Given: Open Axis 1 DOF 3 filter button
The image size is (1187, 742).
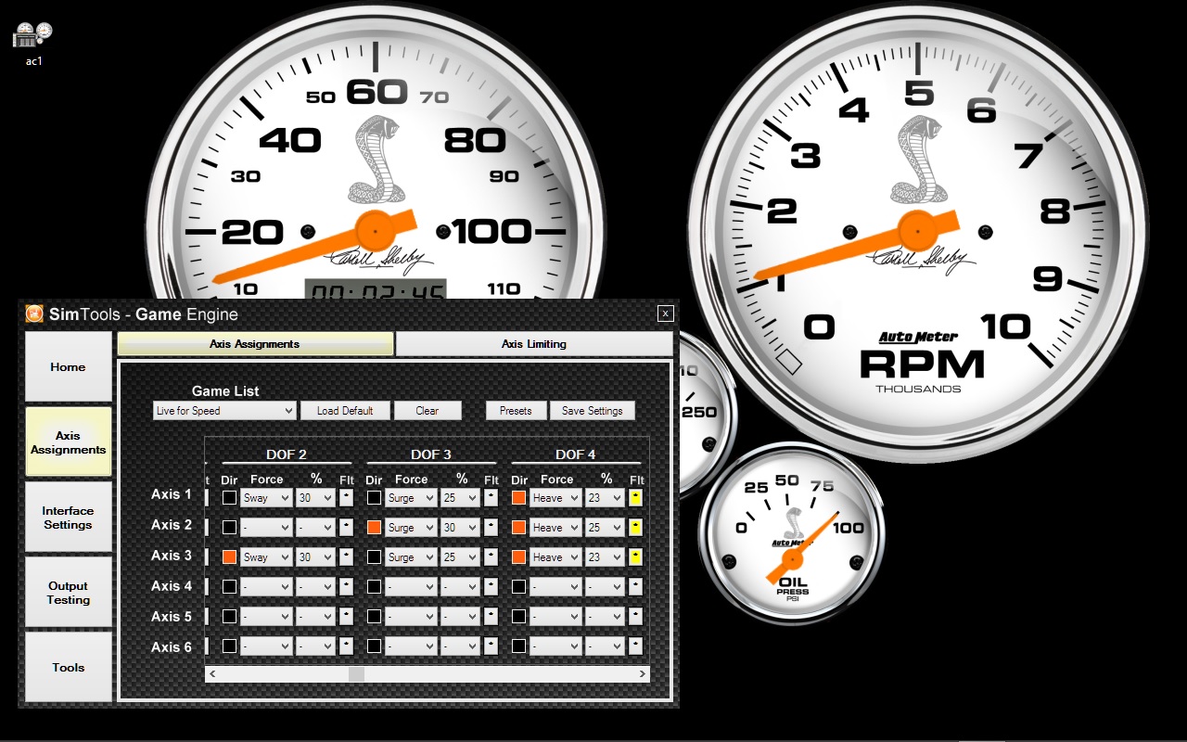Looking at the screenshot, I should tap(491, 498).
